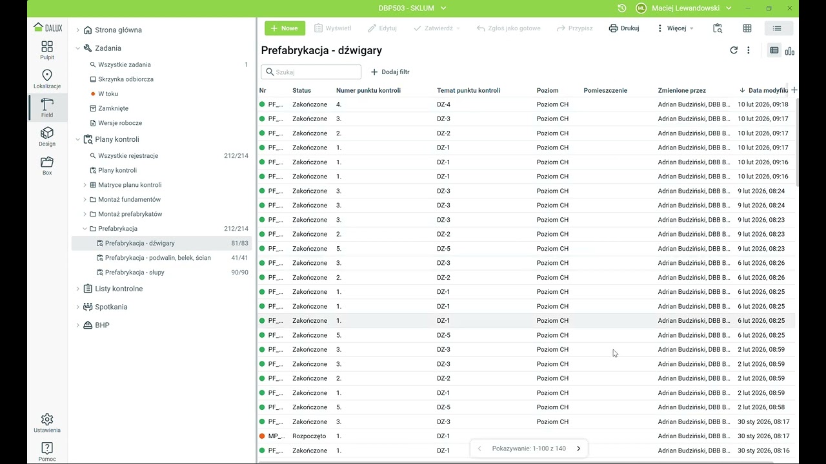Expand the Strona główna section
The height and width of the screenshot is (464, 826).
coord(78,30)
